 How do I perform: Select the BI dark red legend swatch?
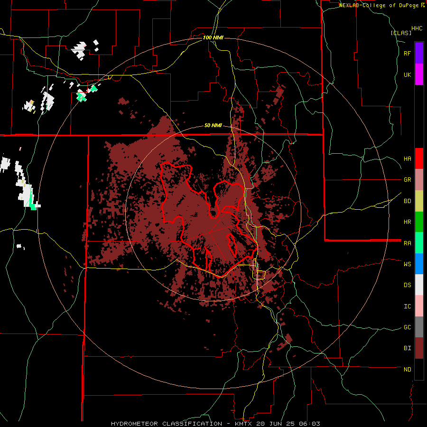click(x=419, y=348)
